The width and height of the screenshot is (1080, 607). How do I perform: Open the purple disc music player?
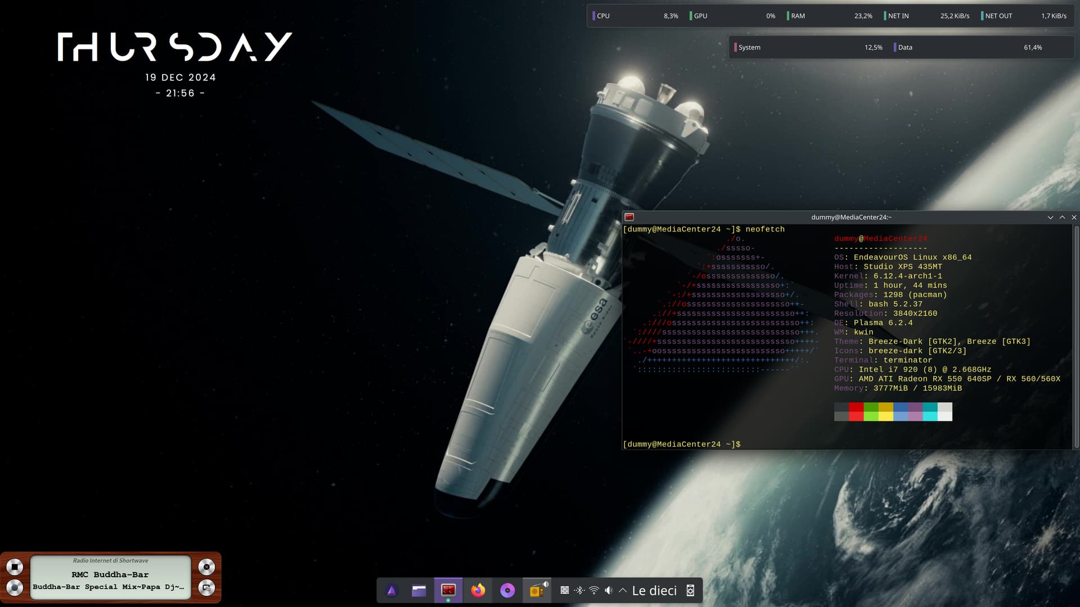[507, 591]
